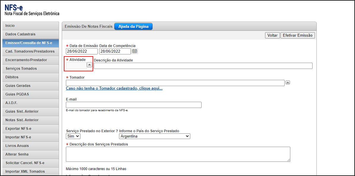Expand the country dropdown showing Argentina
The height and width of the screenshot is (176, 355).
click(154, 136)
